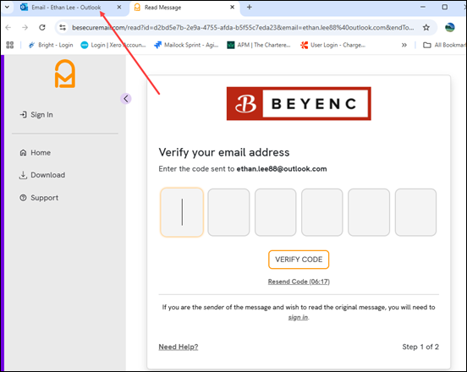This screenshot has height=372, width=467.
Task: Open a new browser tab
Action: 250,7
